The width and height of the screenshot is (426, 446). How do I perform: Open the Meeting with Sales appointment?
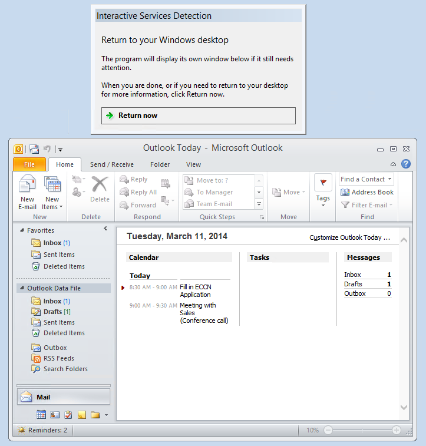[x=204, y=313]
